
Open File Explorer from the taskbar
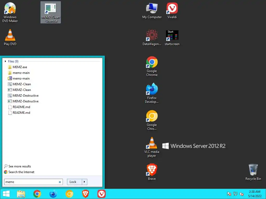tap(21, 194)
